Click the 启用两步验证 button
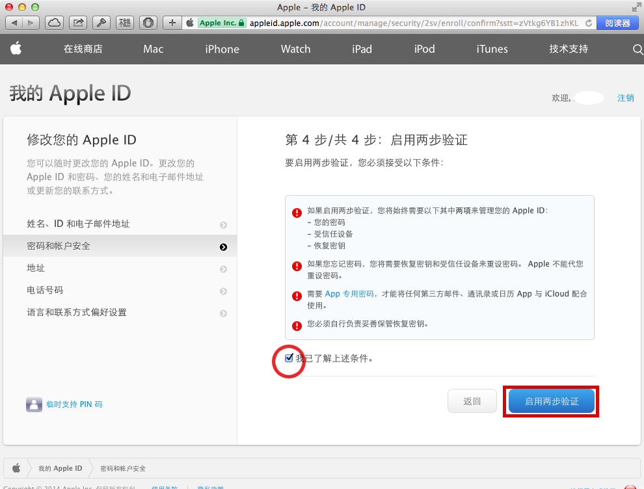This screenshot has height=489, width=644. (552, 401)
